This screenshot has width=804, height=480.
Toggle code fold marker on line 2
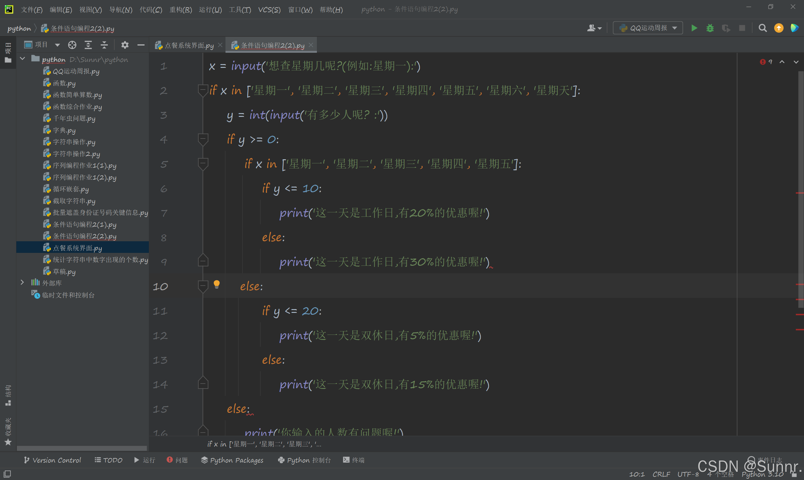pyautogui.click(x=203, y=90)
